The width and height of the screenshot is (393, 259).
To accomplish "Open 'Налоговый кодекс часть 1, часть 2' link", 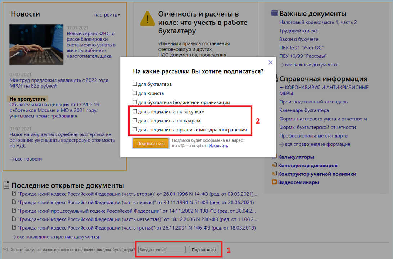I will pos(318,22).
